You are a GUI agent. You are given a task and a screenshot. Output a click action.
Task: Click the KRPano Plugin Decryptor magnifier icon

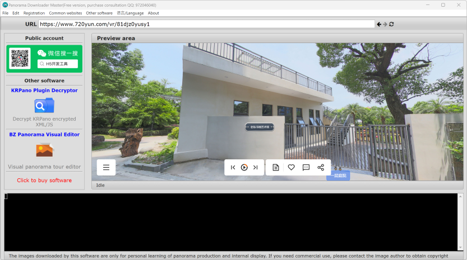[x=44, y=105]
